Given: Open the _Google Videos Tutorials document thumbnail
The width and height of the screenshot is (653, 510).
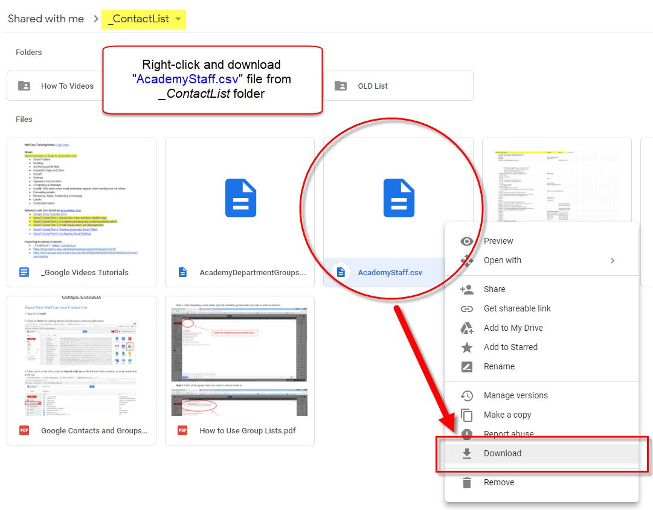Looking at the screenshot, I should pyautogui.click(x=82, y=198).
